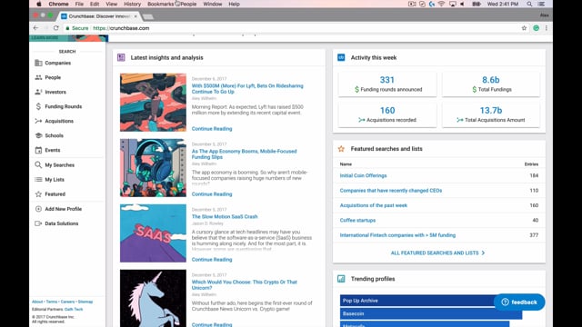This screenshot has height=327, width=582.
Task: Click the Add New Profile plus icon
Action: coord(38,209)
